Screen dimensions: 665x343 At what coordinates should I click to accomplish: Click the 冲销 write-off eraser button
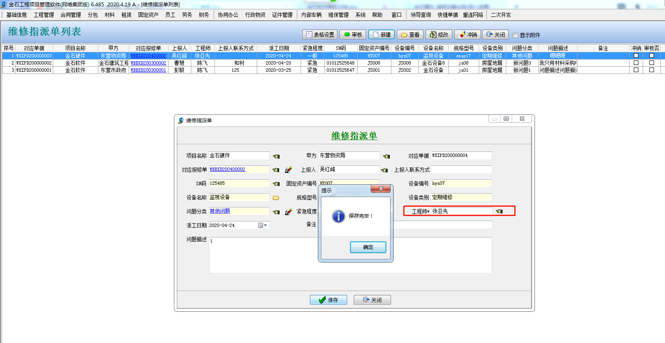tap(468, 35)
